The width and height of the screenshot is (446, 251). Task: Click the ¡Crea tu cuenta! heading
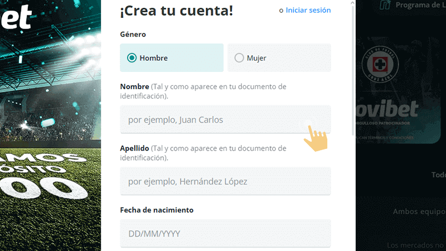coord(177,10)
